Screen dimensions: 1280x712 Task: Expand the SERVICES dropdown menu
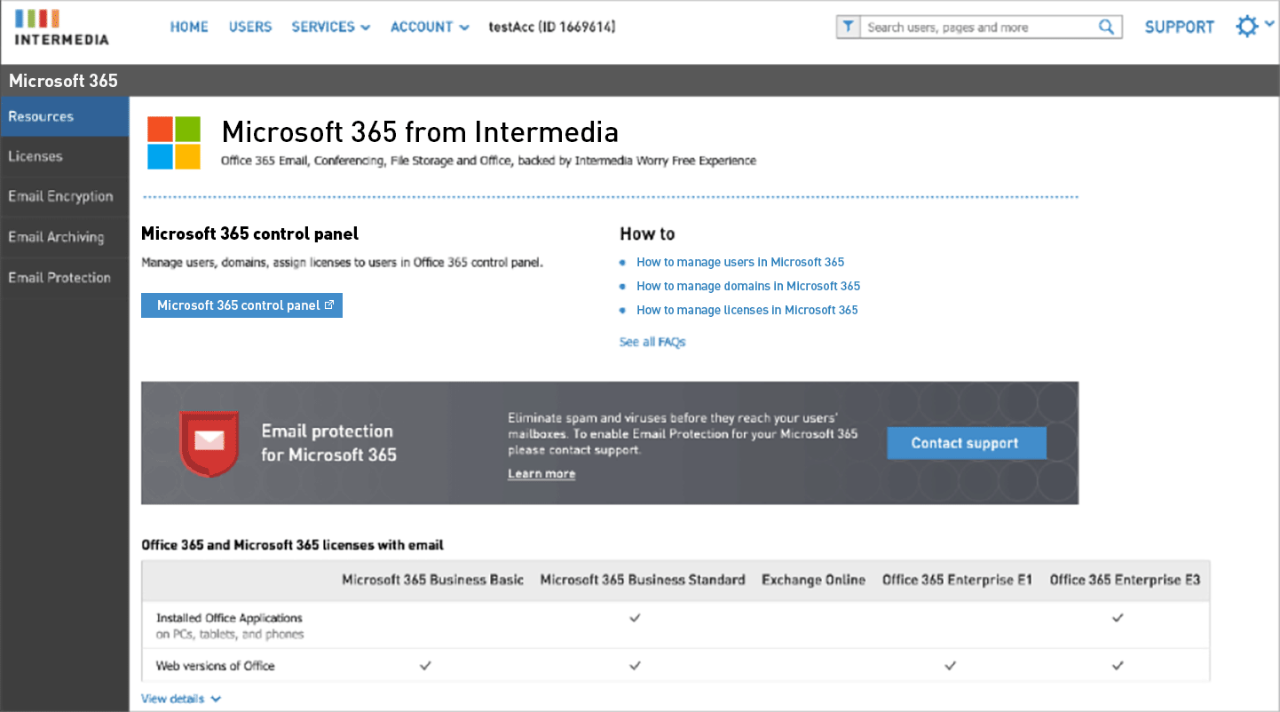[x=330, y=27]
